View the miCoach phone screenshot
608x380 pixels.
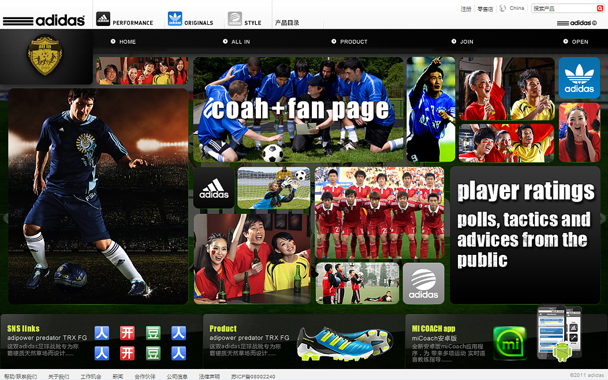pyautogui.click(x=552, y=332)
